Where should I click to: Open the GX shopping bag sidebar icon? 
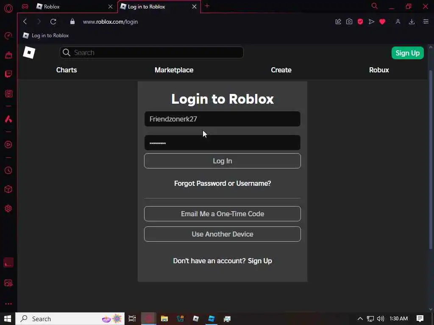point(8,55)
